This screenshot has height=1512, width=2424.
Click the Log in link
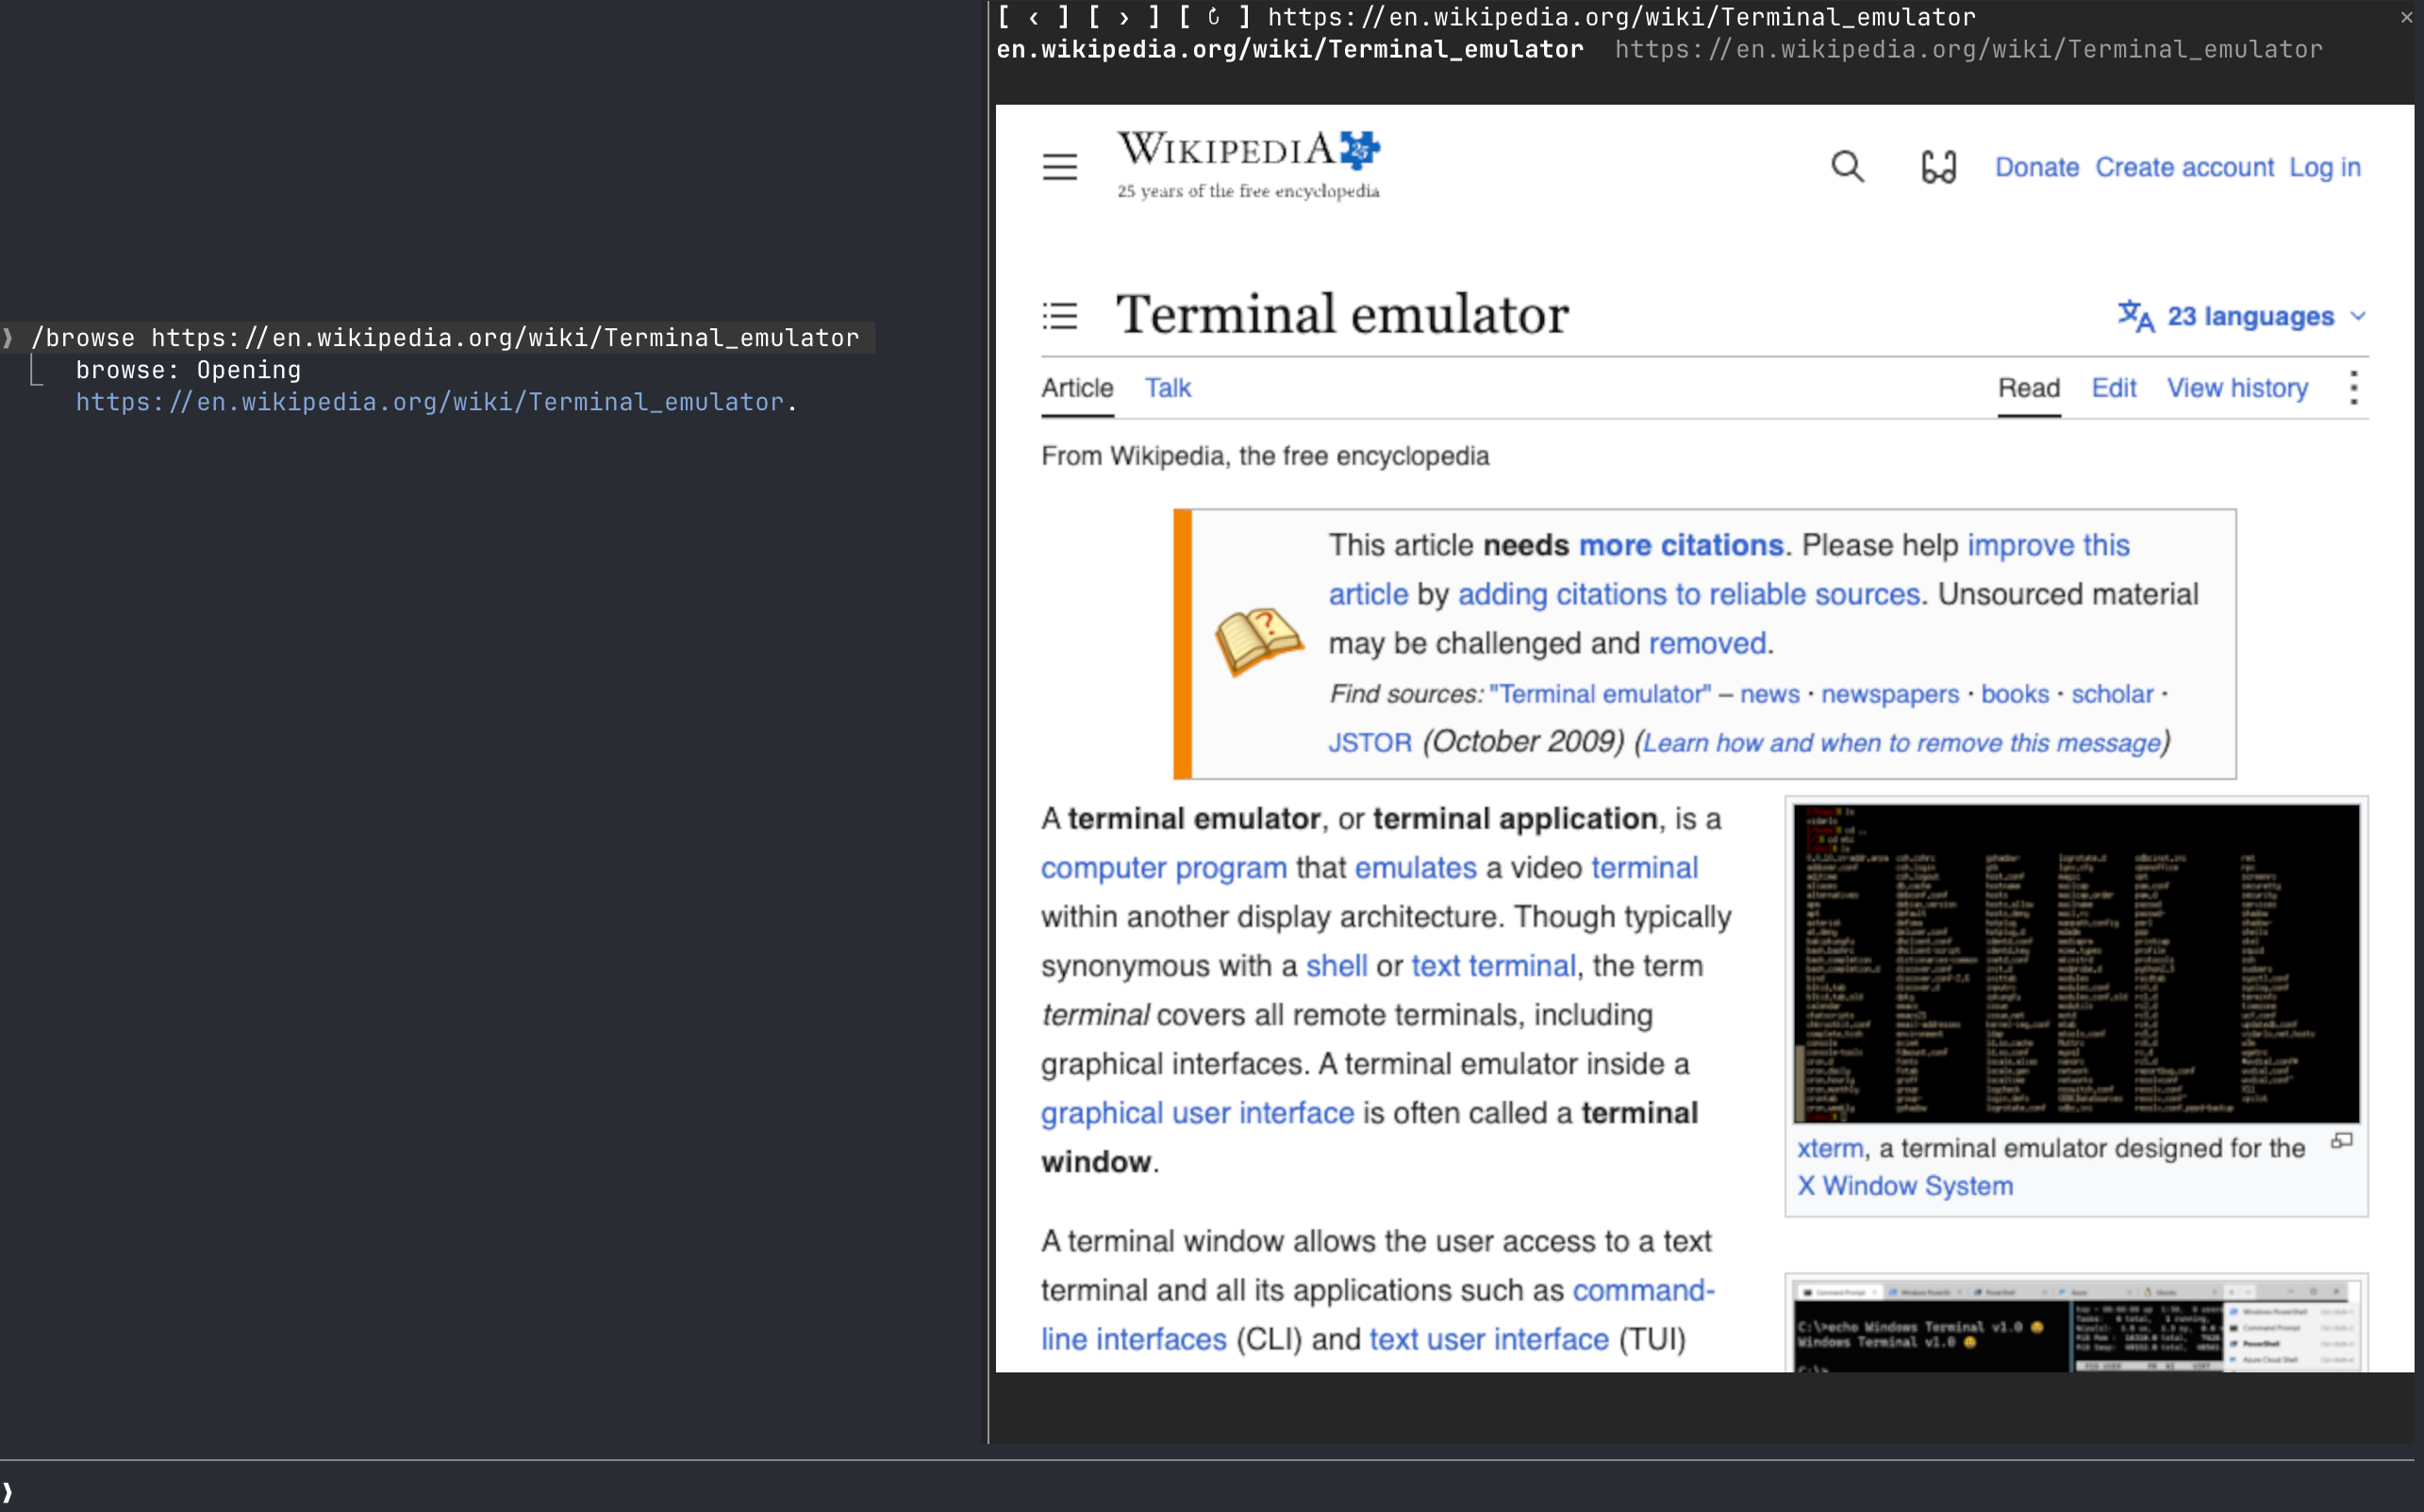pyautogui.click(x=2324, y=167)
